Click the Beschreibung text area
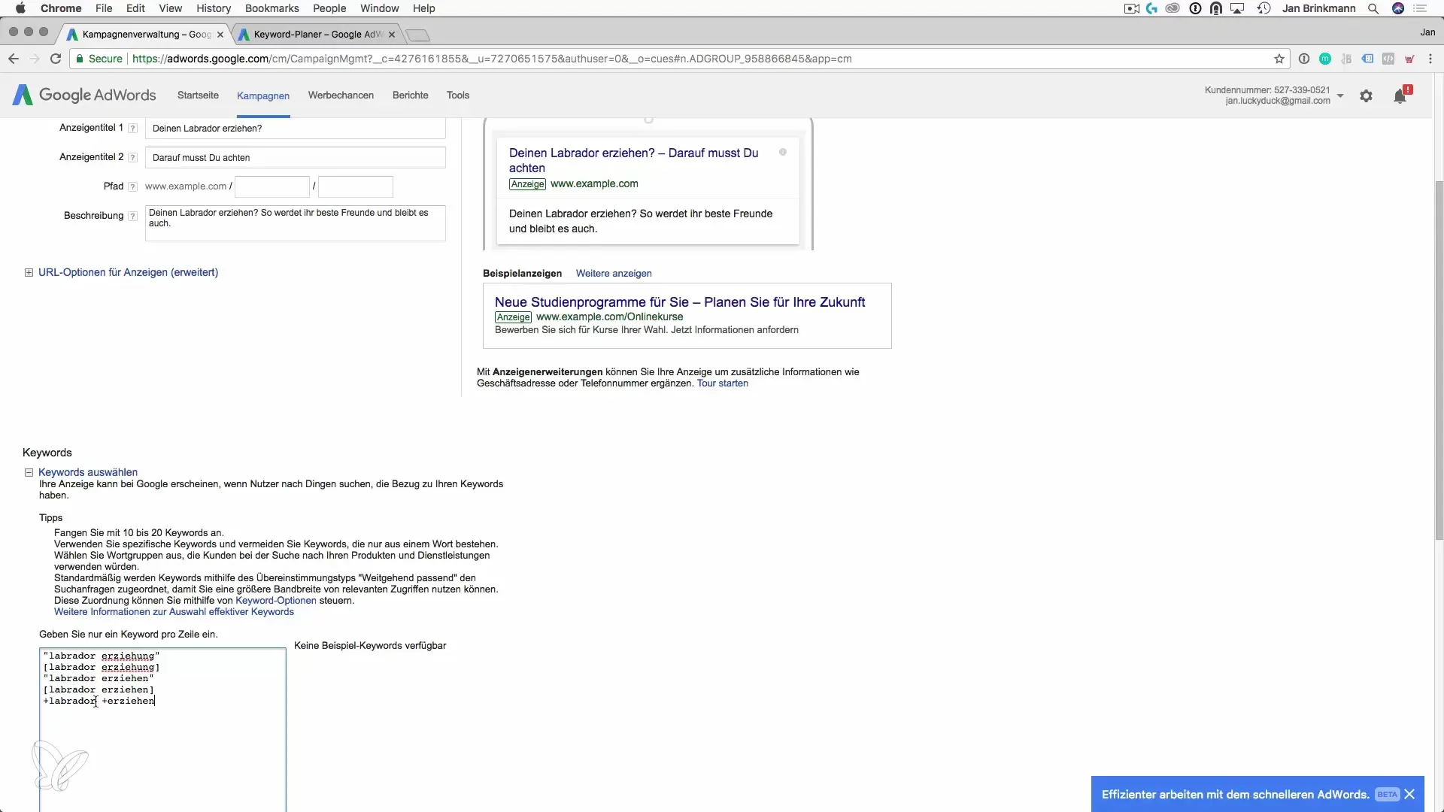This screenshot has width=1444, height=812. click(x=295, y=223)
